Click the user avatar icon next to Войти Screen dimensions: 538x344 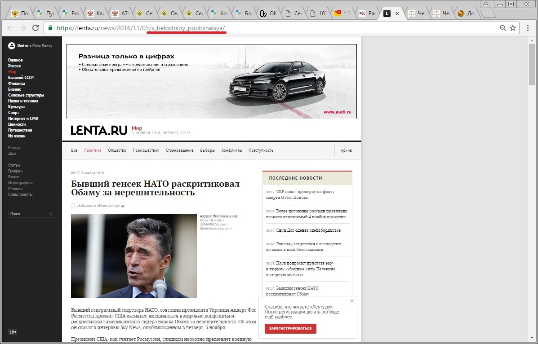point(12,46)
